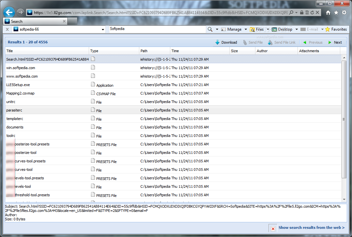This screenshot has height=237, width=352.
Task: Go to Next results page
Action: click(x=335, y=42)
